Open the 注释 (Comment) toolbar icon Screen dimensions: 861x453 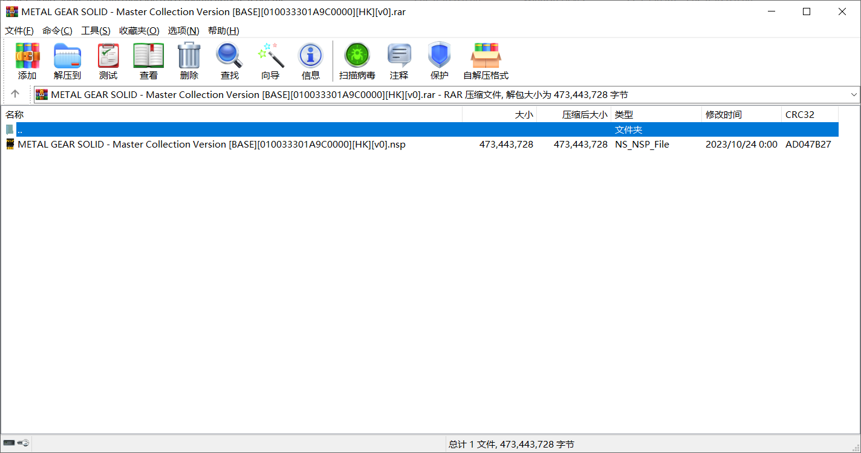[x=399, y=56]
